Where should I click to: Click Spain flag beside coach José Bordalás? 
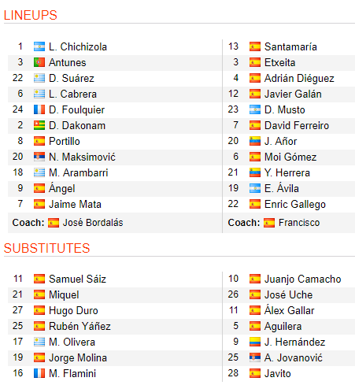(54, 223)
